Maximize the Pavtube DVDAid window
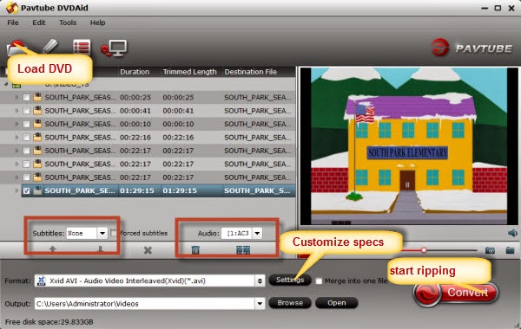The image size is (521, 329). 498,8
